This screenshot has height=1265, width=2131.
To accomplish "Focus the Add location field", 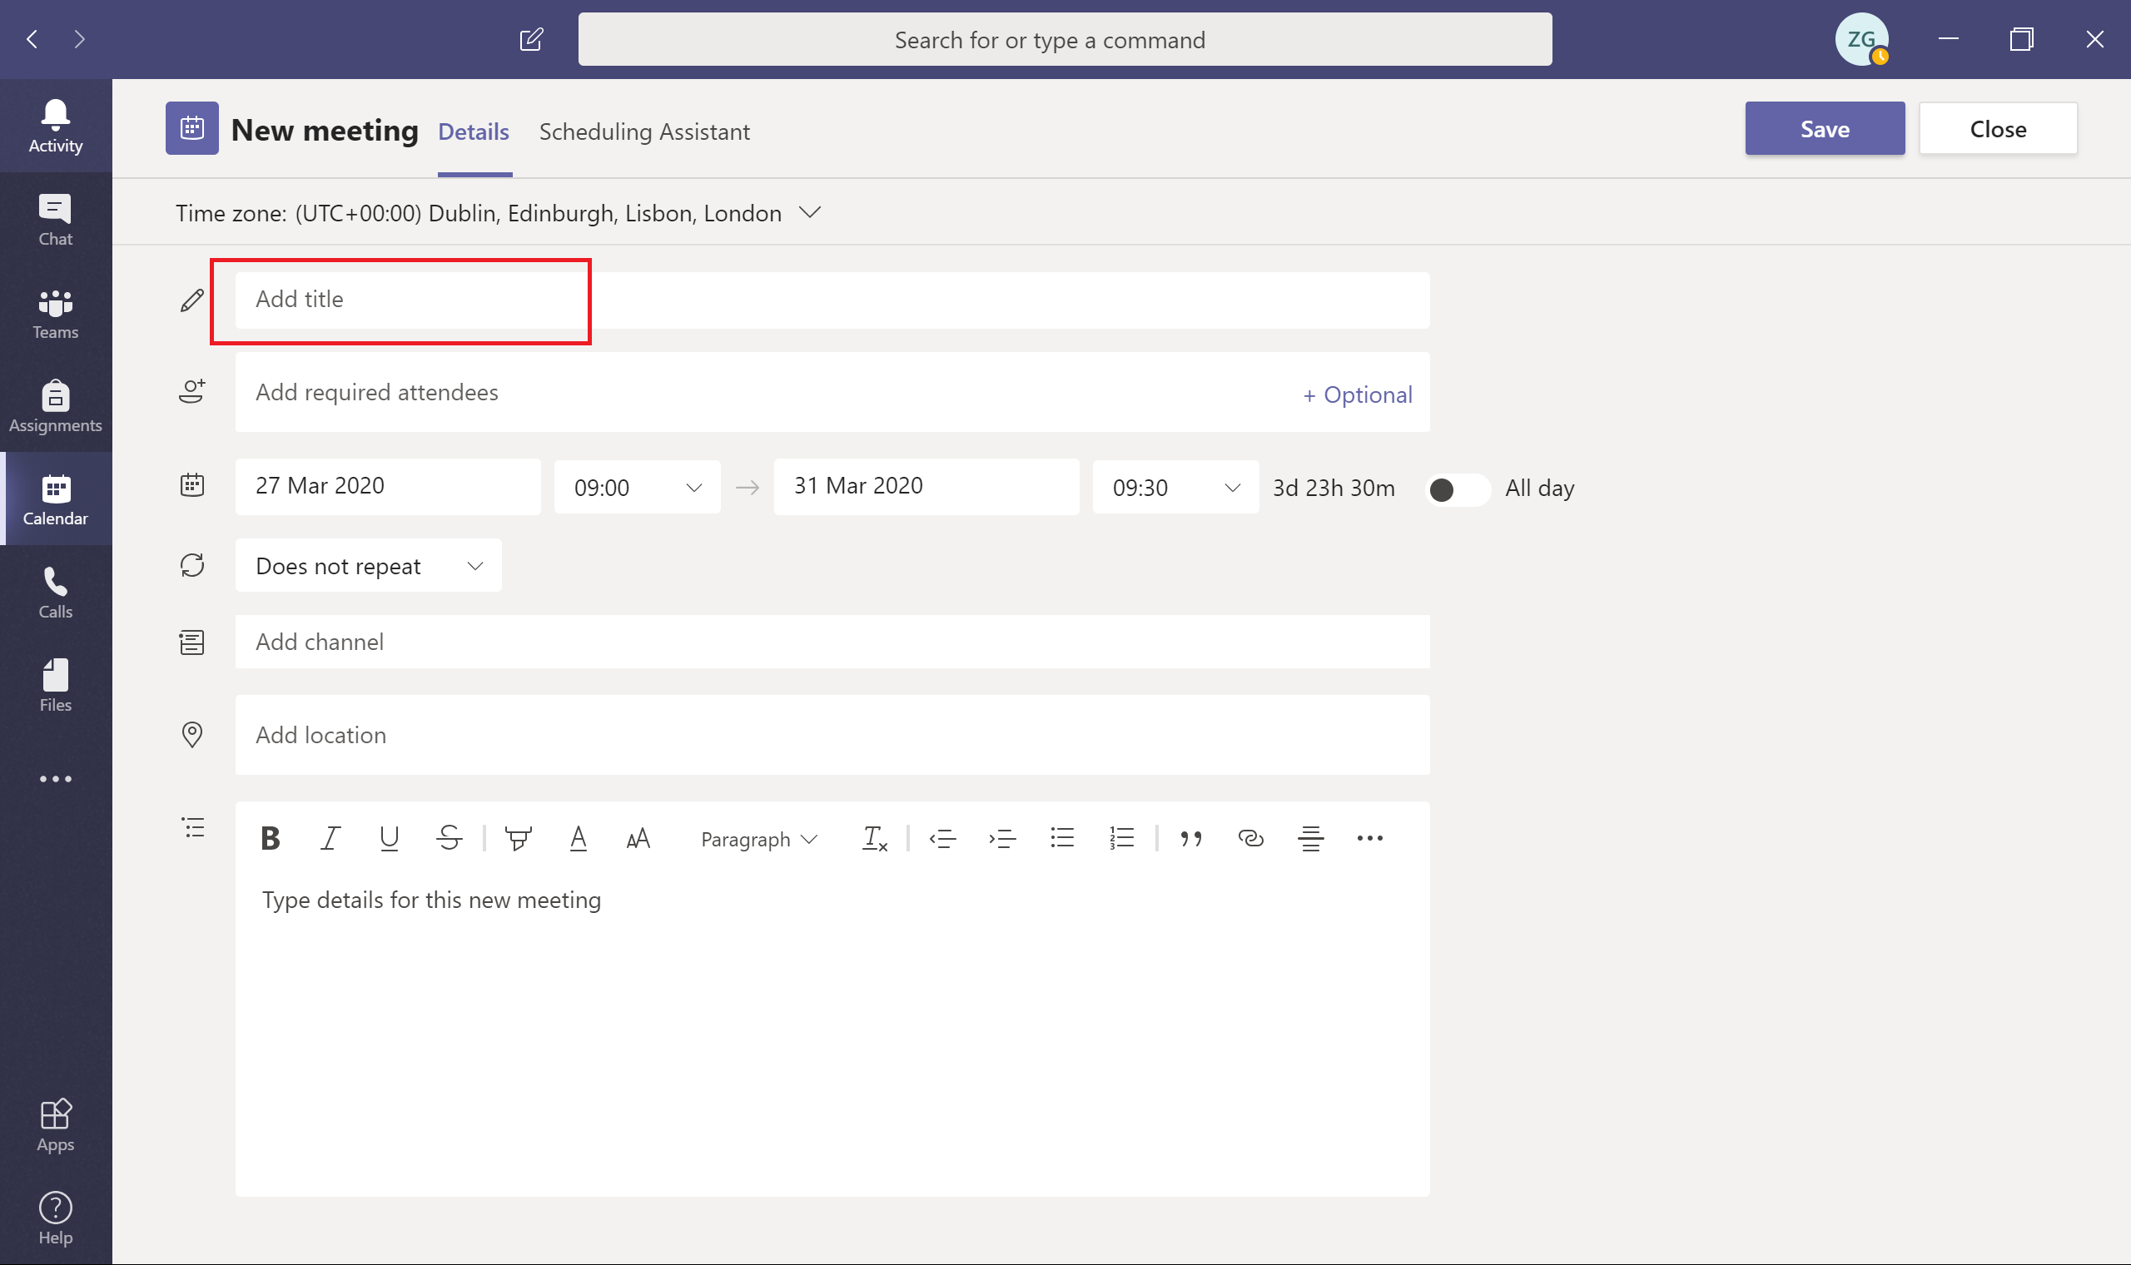I will (832, 736).
